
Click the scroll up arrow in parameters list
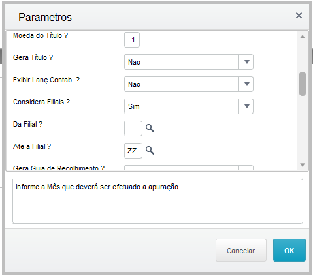(x=303, y=37)
